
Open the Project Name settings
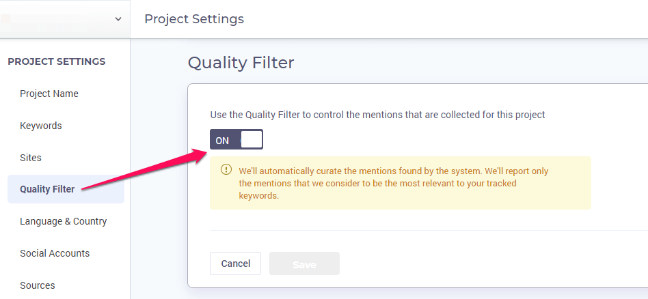point(49,94)
